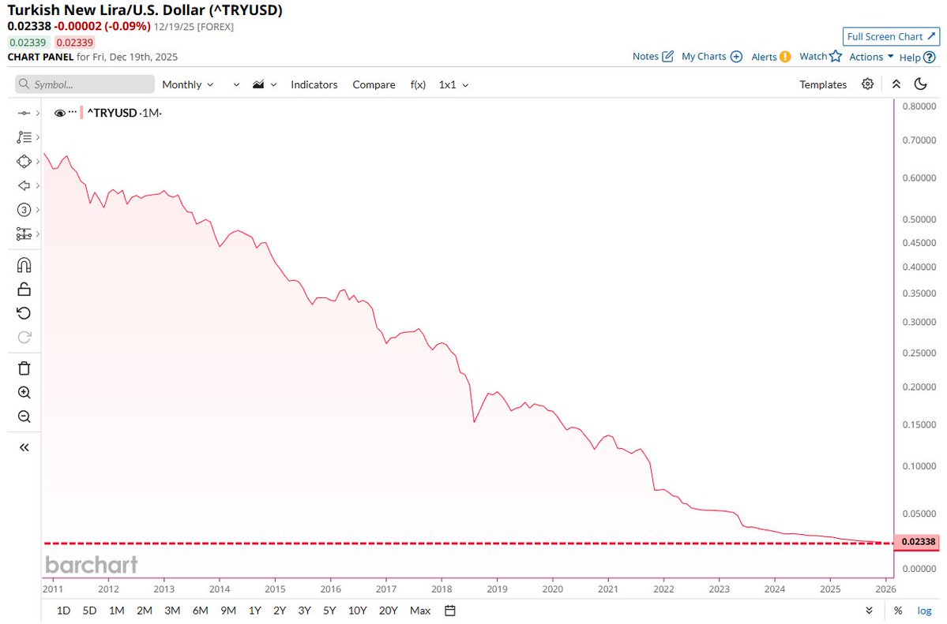Open the Compare menu

coord(374,85)
